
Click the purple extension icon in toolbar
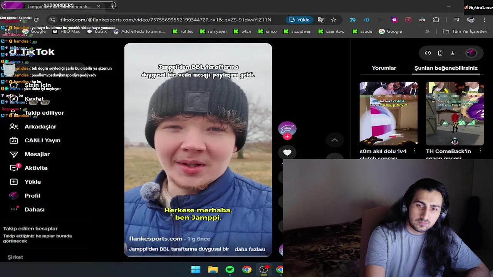(x=394, y=20)
